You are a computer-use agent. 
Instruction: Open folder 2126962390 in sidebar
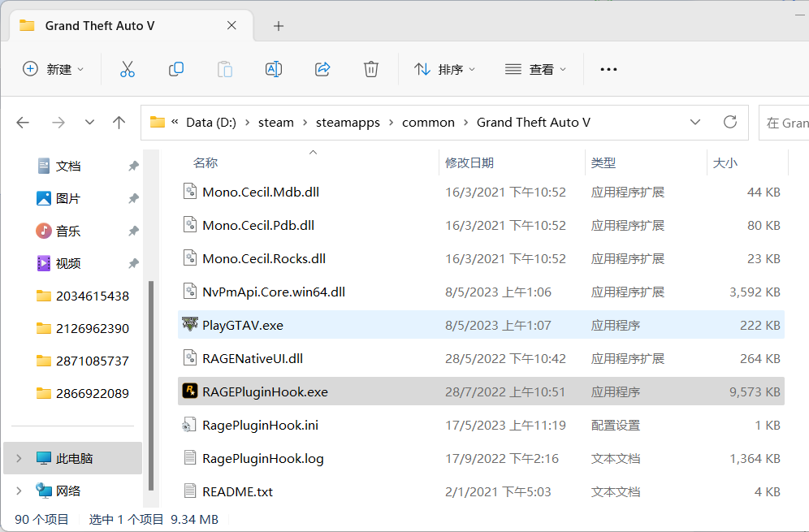[83, 329]
